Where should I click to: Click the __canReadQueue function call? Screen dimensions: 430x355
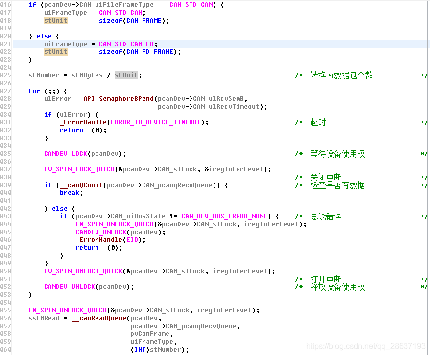(x=99, y=318)
